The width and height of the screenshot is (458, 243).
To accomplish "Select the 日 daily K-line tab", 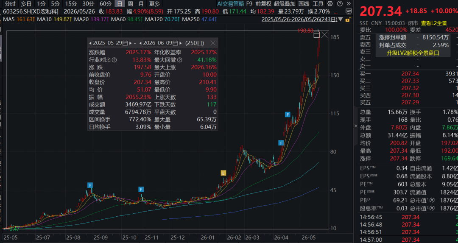I will pos(119,4).
